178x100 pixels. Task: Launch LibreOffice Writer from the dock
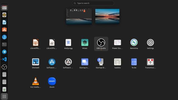click(4, 22)
